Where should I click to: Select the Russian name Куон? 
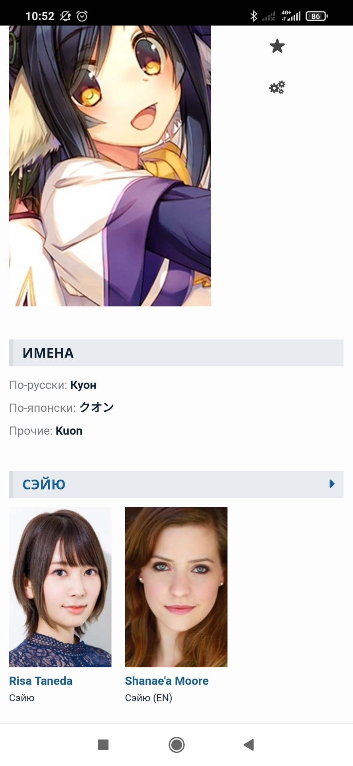pyautogui.click(x=83, y=385)
